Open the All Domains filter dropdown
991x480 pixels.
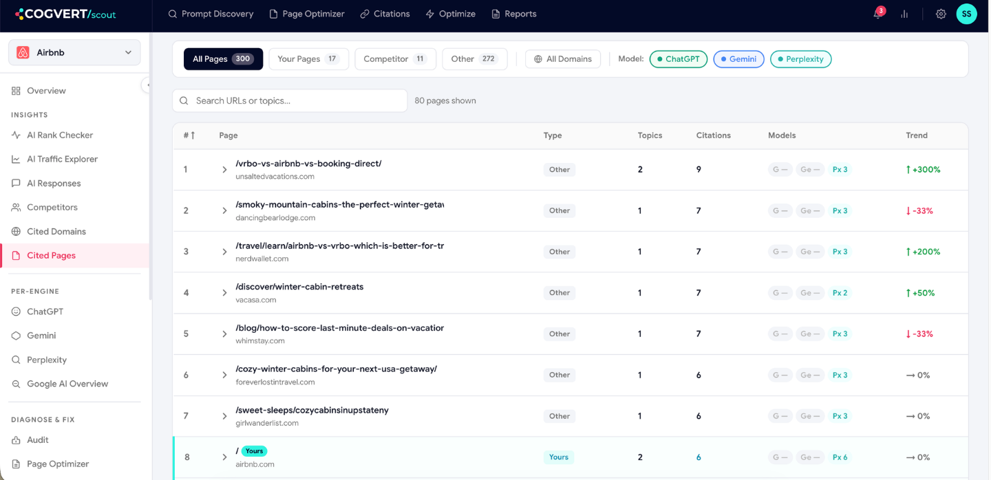tap(563, 59)
